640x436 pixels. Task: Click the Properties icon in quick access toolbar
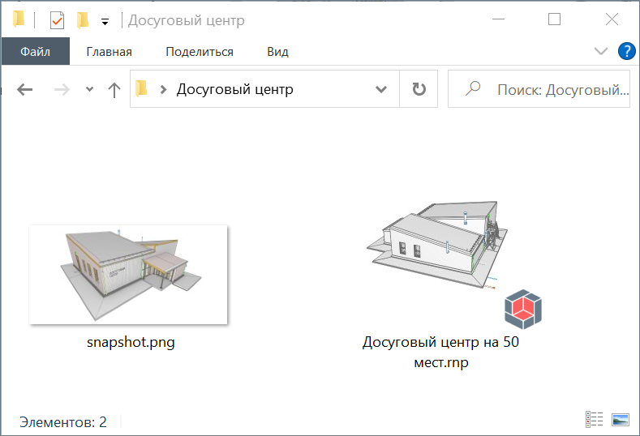[57, 20]
